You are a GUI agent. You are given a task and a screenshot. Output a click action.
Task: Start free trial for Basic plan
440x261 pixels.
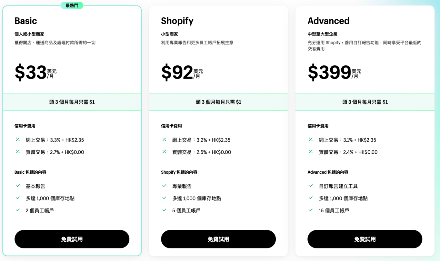click(72, 239)
